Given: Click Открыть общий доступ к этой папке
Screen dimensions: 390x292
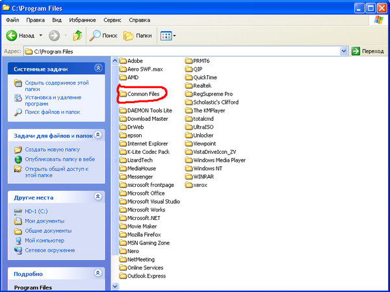Looking at the screenshot, I should tap(57, 172).
